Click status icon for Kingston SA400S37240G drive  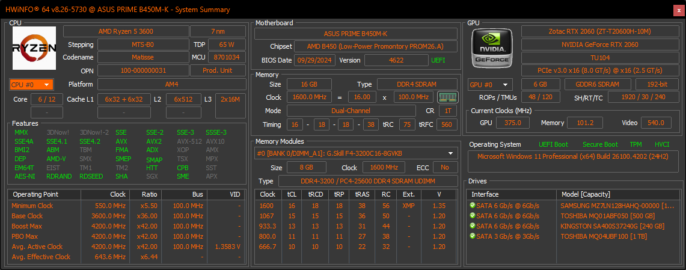(472, 226)
